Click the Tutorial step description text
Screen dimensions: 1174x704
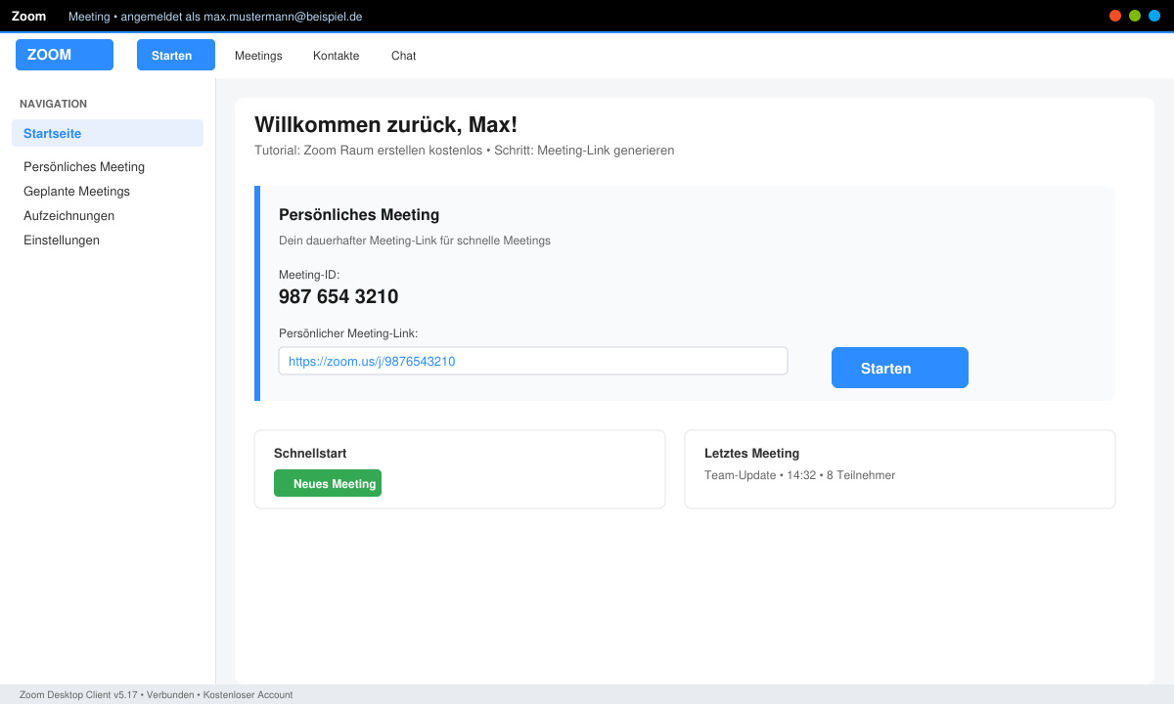click(464, 151)
